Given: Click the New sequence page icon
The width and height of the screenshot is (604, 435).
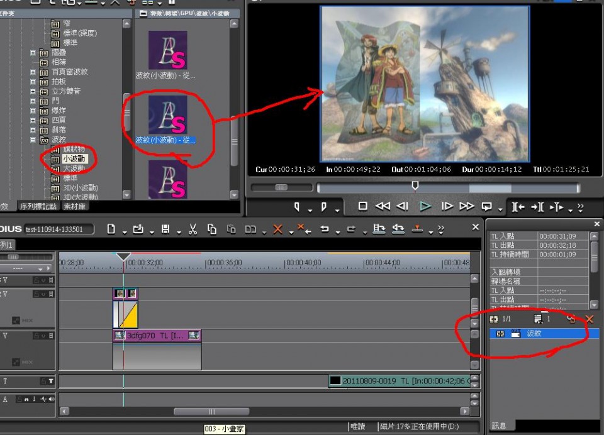Looking at the screenshot, I should [111, 229].
